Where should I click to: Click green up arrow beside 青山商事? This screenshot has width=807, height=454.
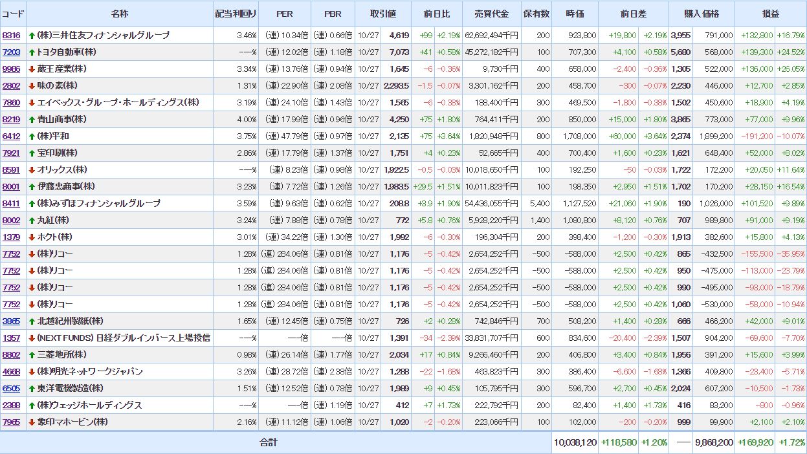32,119
